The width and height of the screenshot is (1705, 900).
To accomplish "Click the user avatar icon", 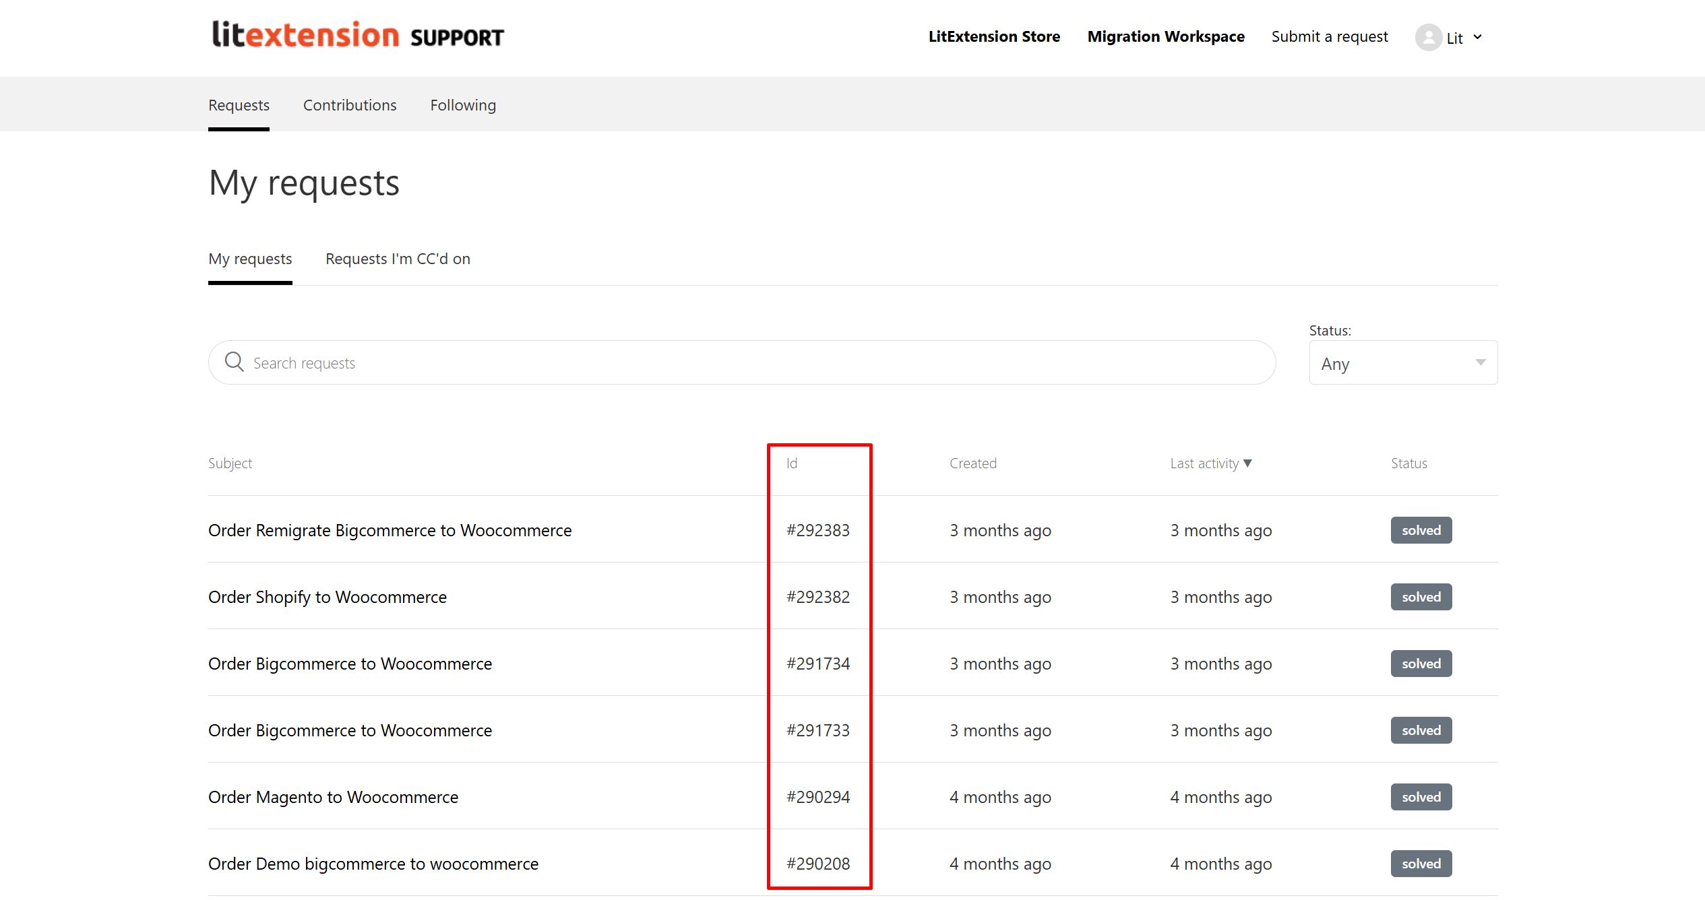I will (x=1428, y=37).
